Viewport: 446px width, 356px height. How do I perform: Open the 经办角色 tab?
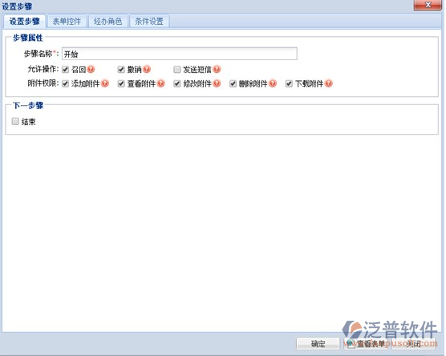107,22
